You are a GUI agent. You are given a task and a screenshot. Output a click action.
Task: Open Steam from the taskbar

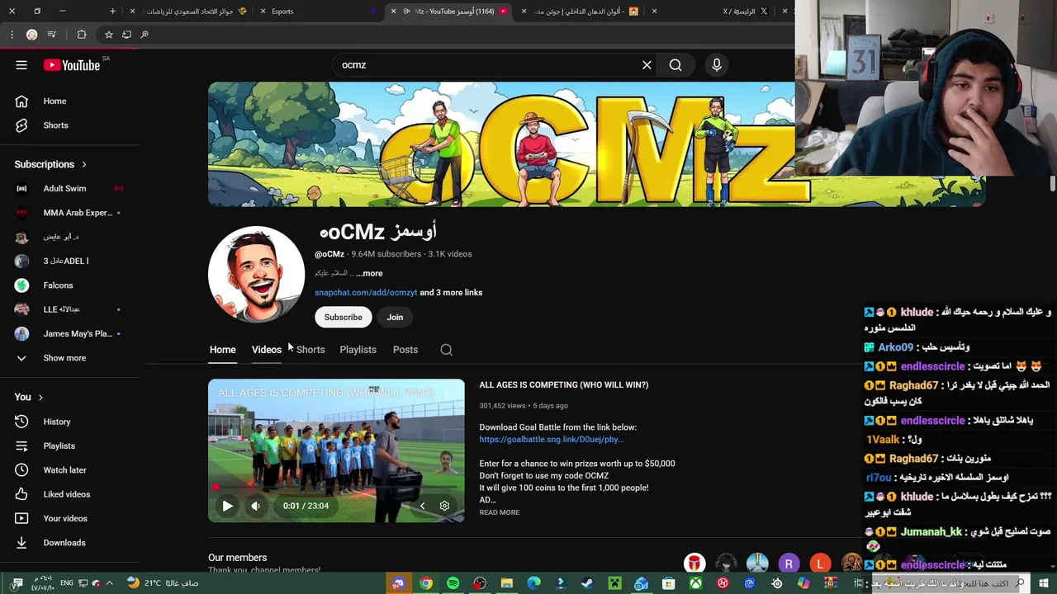click(x=587, y=583)
